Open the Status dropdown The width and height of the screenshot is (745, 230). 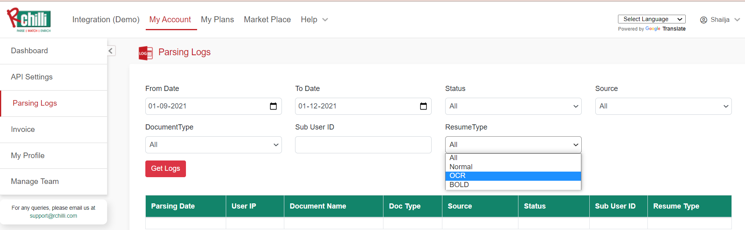[513, 106]
